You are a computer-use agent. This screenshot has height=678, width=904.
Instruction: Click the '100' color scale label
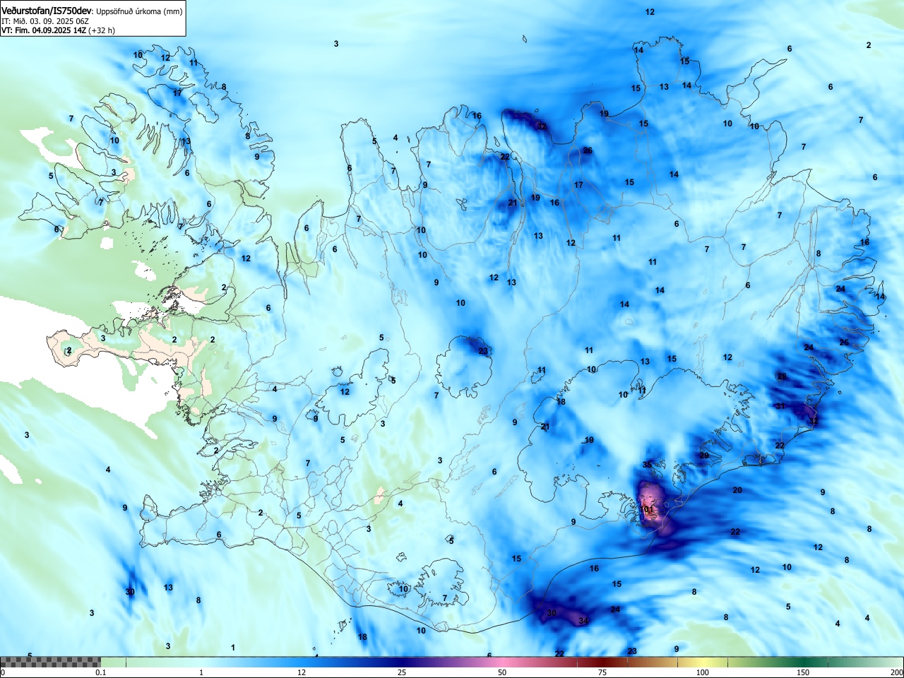click(702, 672)
